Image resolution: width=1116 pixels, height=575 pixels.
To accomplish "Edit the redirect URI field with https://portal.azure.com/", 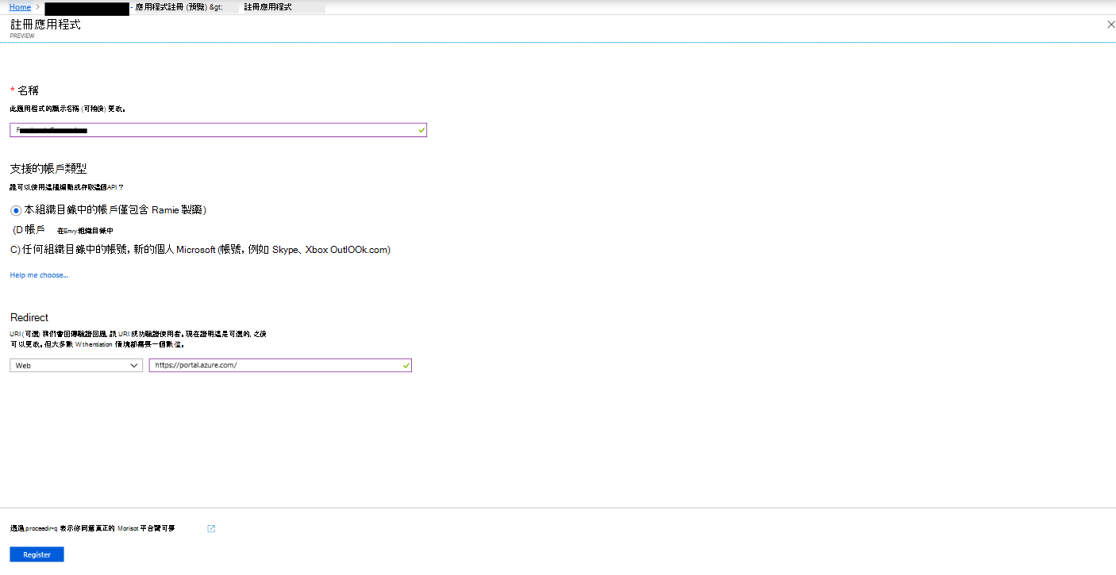I will [280, 366].
